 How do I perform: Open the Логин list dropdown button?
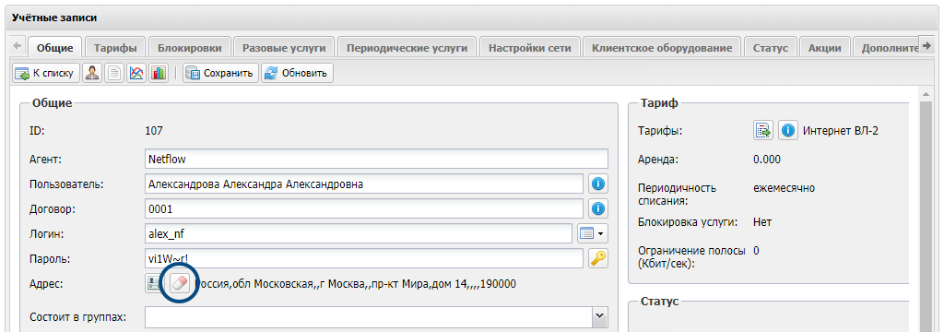click(592, 234)
